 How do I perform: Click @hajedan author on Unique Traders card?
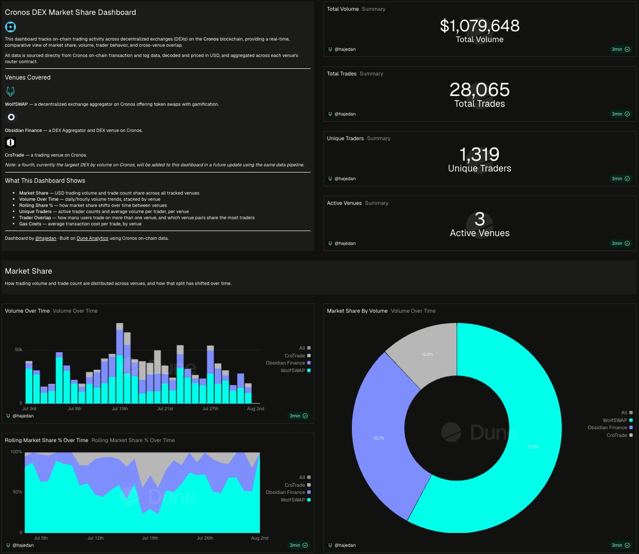click(345, 179)
